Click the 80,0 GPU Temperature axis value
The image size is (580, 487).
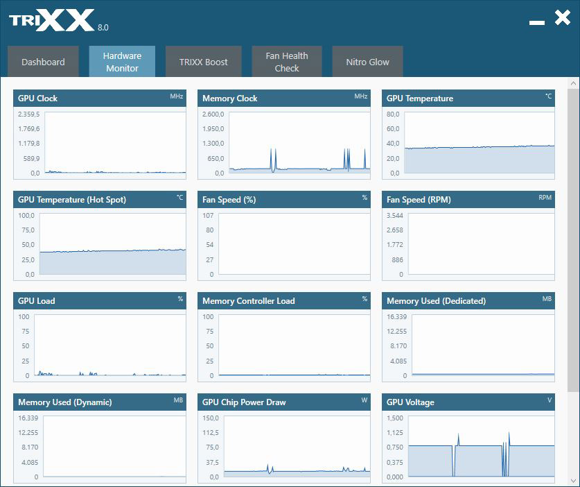click(x=393, y=114)
